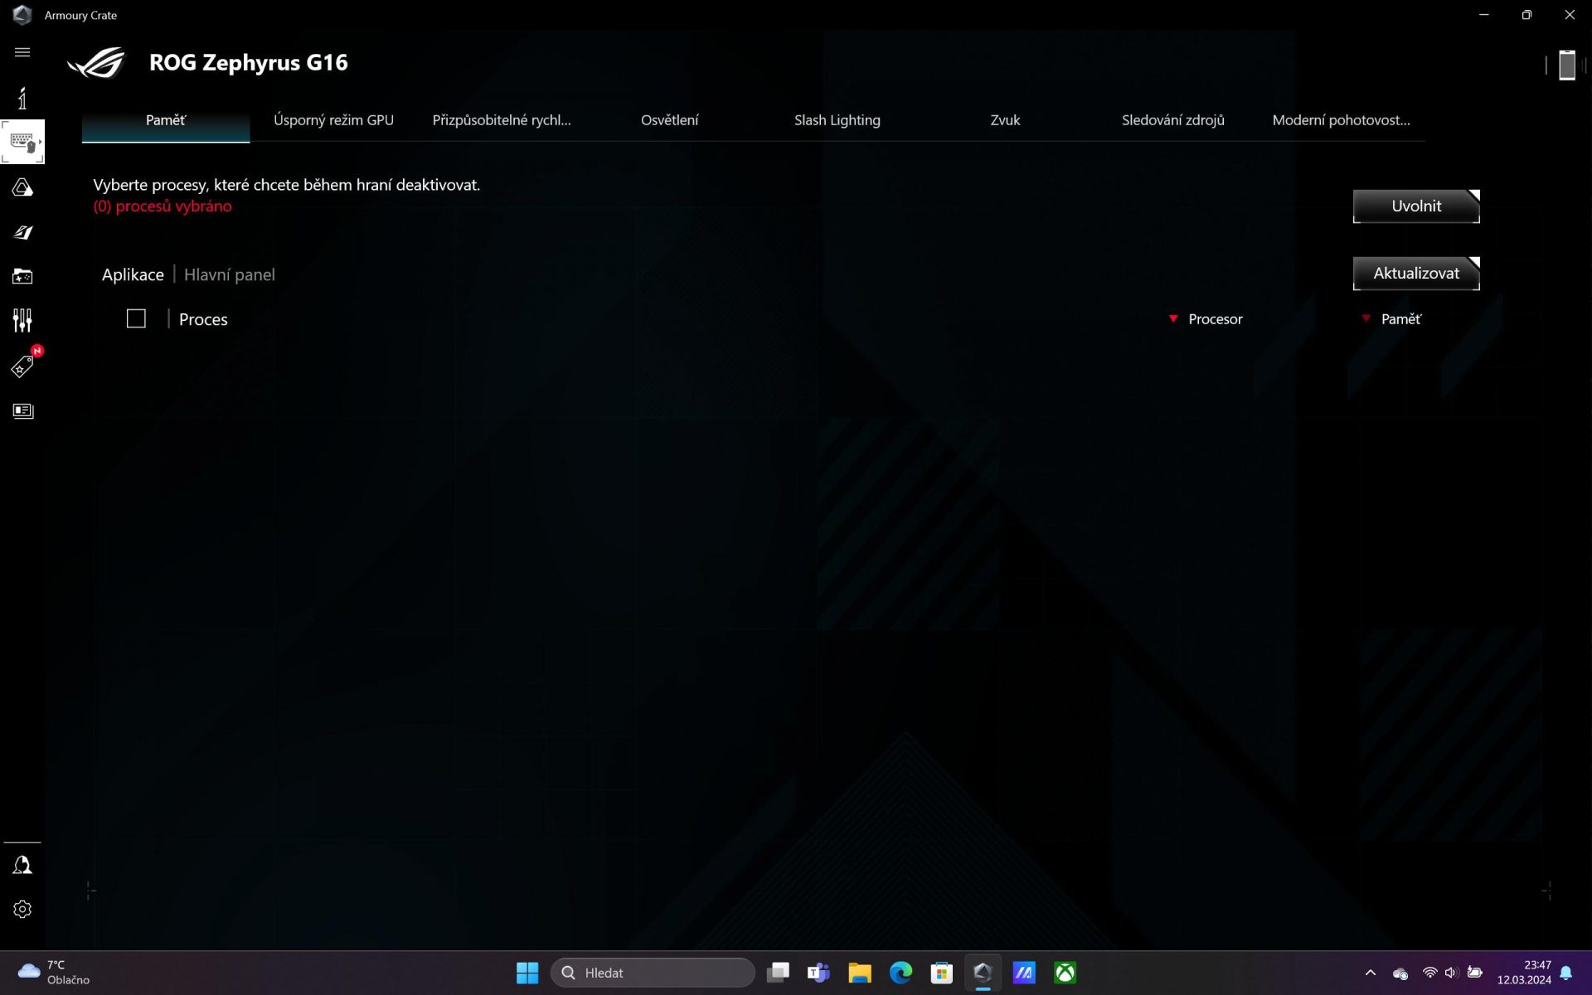Screen dimensions: 1592x995
Task: Open Scenario Profiles slash icon in sidebar
Action: point(22,232)
